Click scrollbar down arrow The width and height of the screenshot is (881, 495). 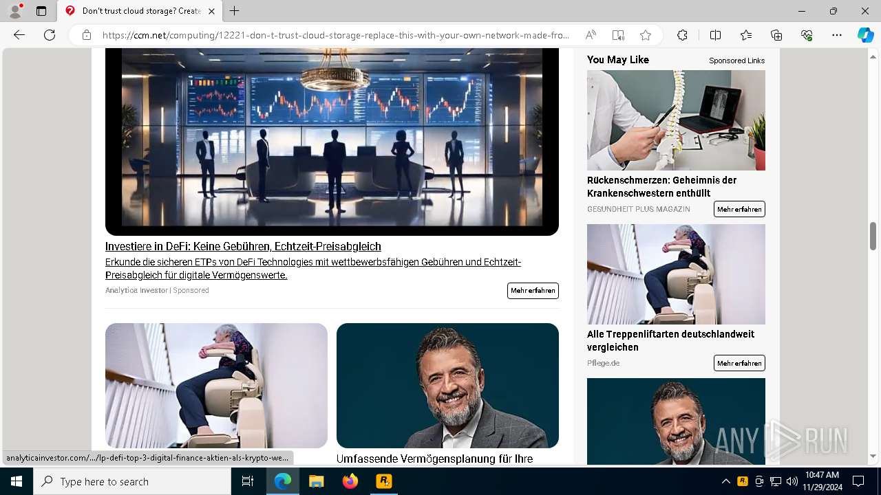873,456
